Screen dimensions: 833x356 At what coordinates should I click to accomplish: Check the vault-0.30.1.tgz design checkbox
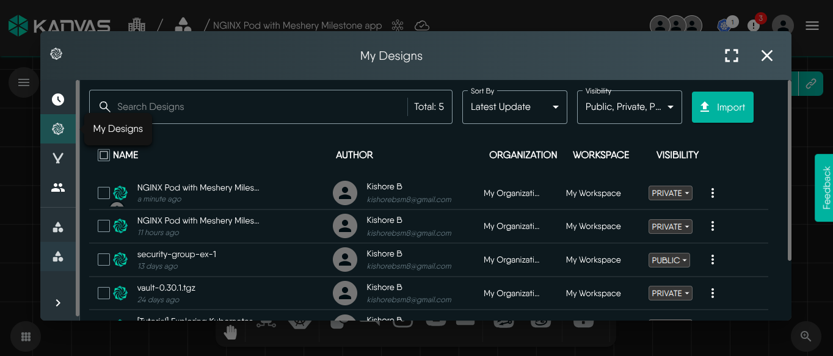(x=104, y=293)
